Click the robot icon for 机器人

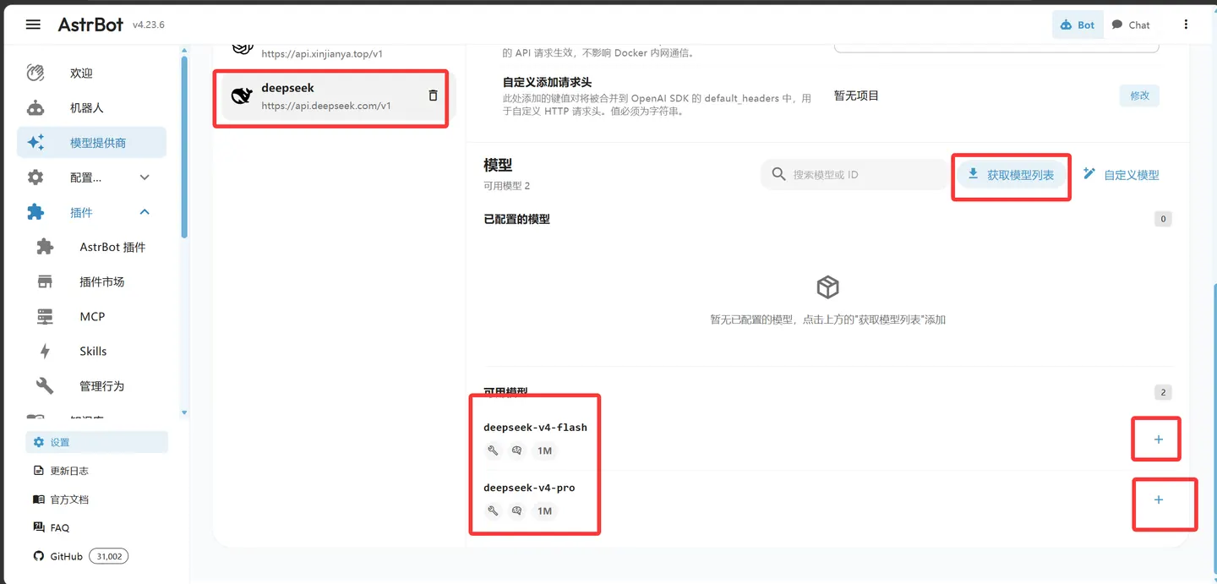(x=35, y=108)
